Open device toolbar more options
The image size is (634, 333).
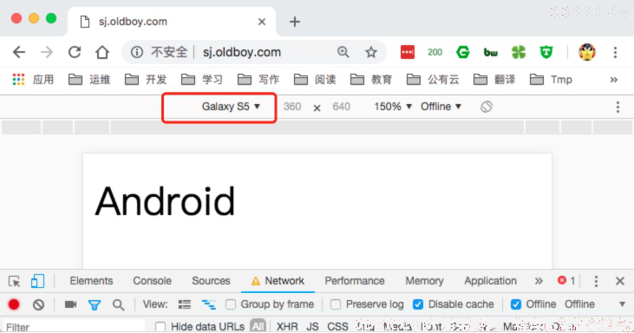(x=618, y=107)
